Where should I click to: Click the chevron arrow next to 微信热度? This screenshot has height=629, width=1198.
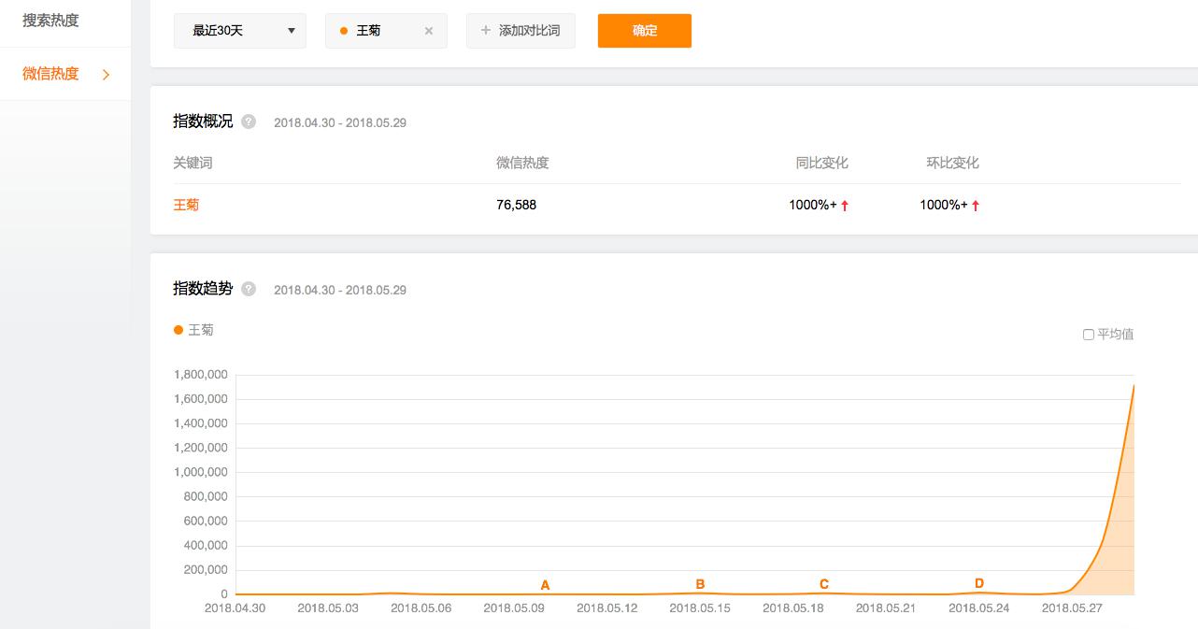click(106, 75)
